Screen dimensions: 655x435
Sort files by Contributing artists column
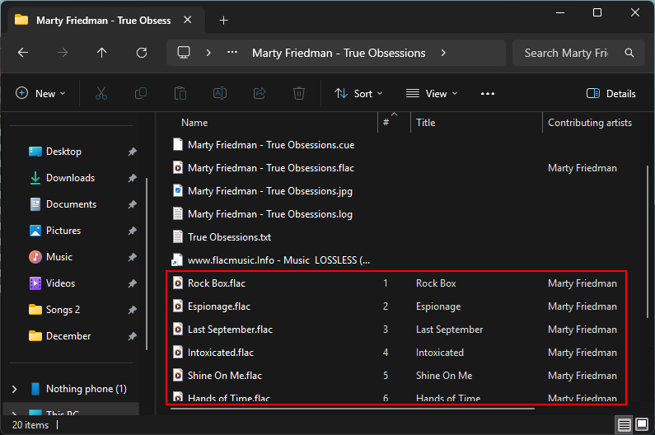coord(590,123)
